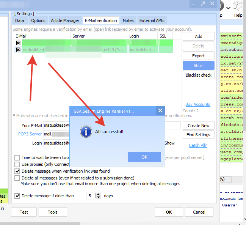
Task: Sort by the Login column header
Action: tap(142, 36)
